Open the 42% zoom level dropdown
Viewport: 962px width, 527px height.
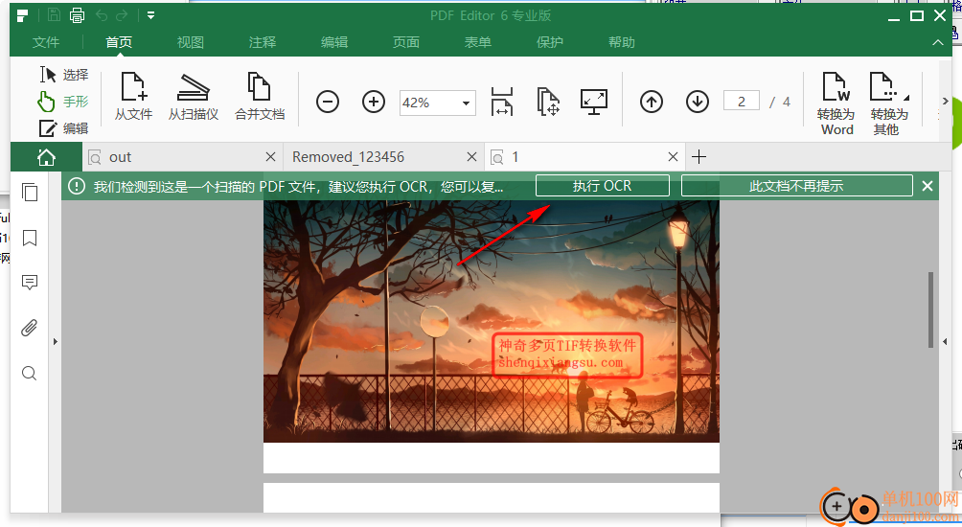point(467,103)
